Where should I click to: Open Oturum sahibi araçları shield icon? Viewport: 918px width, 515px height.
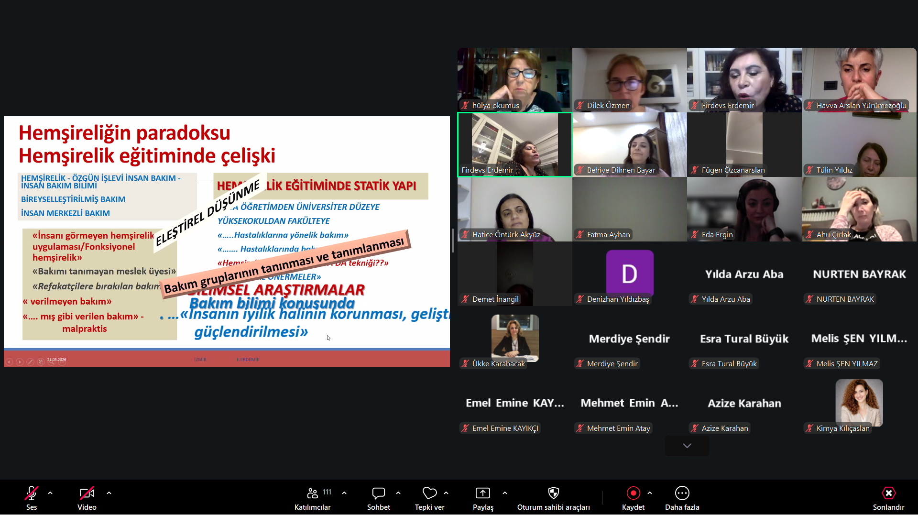tap(554, 493)
